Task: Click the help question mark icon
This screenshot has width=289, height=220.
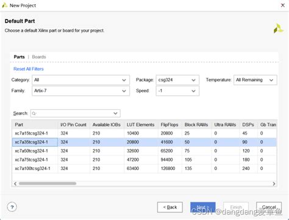Action: (x=12, y=207)
